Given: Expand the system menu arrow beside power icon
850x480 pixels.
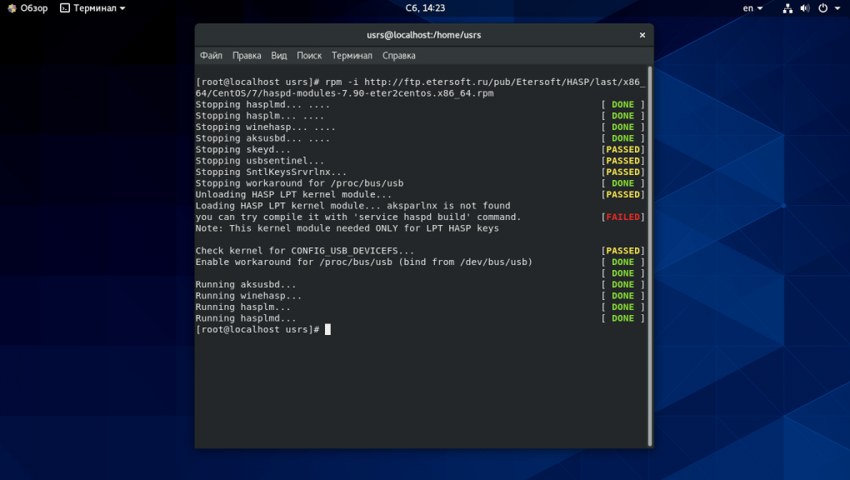Looking at the screenshot, I should click(837, 8).
